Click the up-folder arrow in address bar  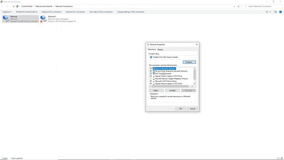point(14,6)
